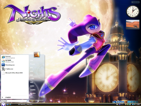
Task: Open 音乐 (Music) in Start menu
Action: [x=31, y=68]
